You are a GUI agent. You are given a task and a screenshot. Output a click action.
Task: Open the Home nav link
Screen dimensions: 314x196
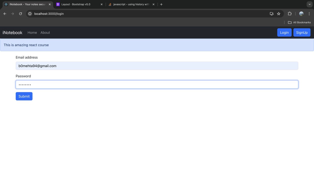click(x=32, y=33)
